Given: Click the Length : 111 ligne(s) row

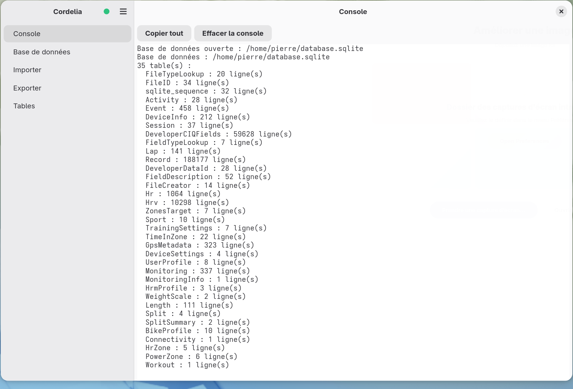Looking at the screenshot, I should coord(189,305).
